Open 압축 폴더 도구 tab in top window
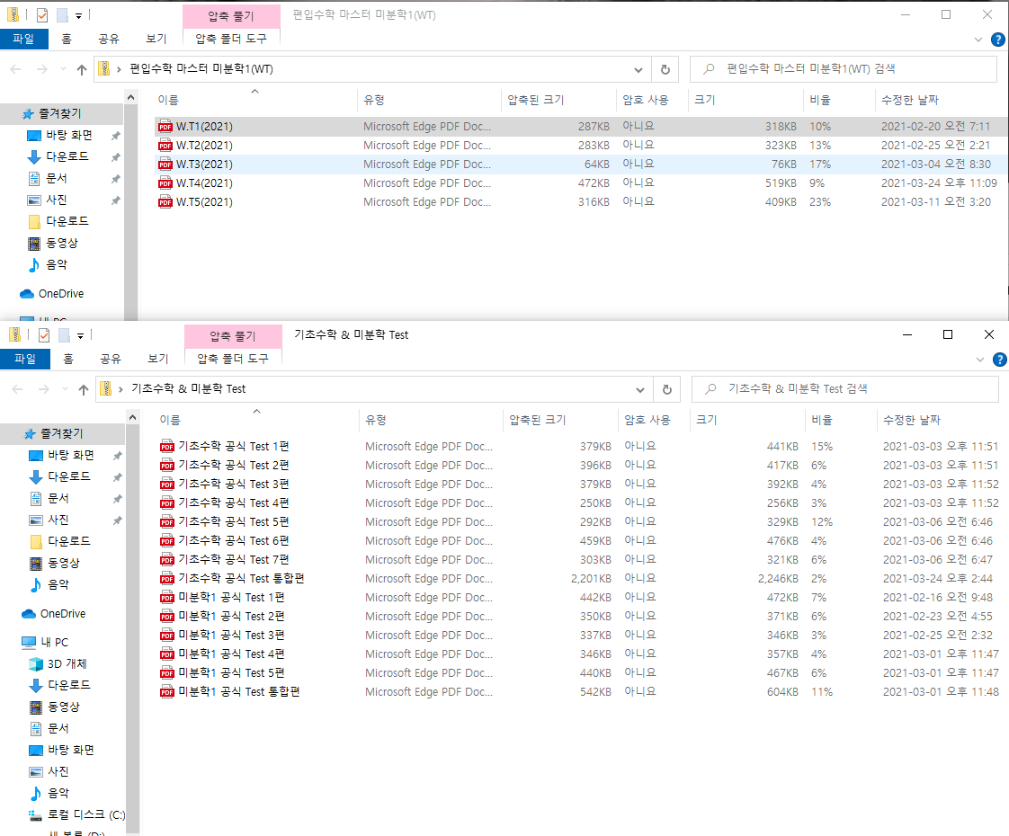1009x836 pixels. point(231,39)
